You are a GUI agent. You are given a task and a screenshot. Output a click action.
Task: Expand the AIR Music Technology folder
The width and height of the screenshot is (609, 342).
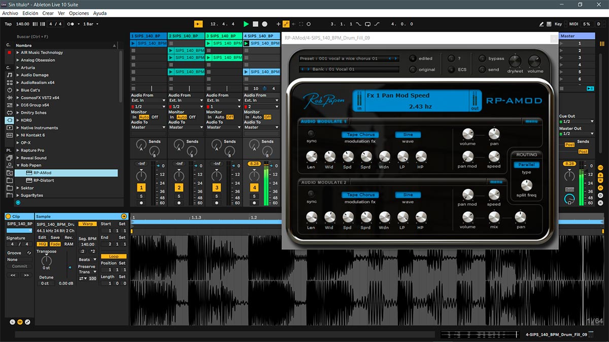(x=18, y=53)
